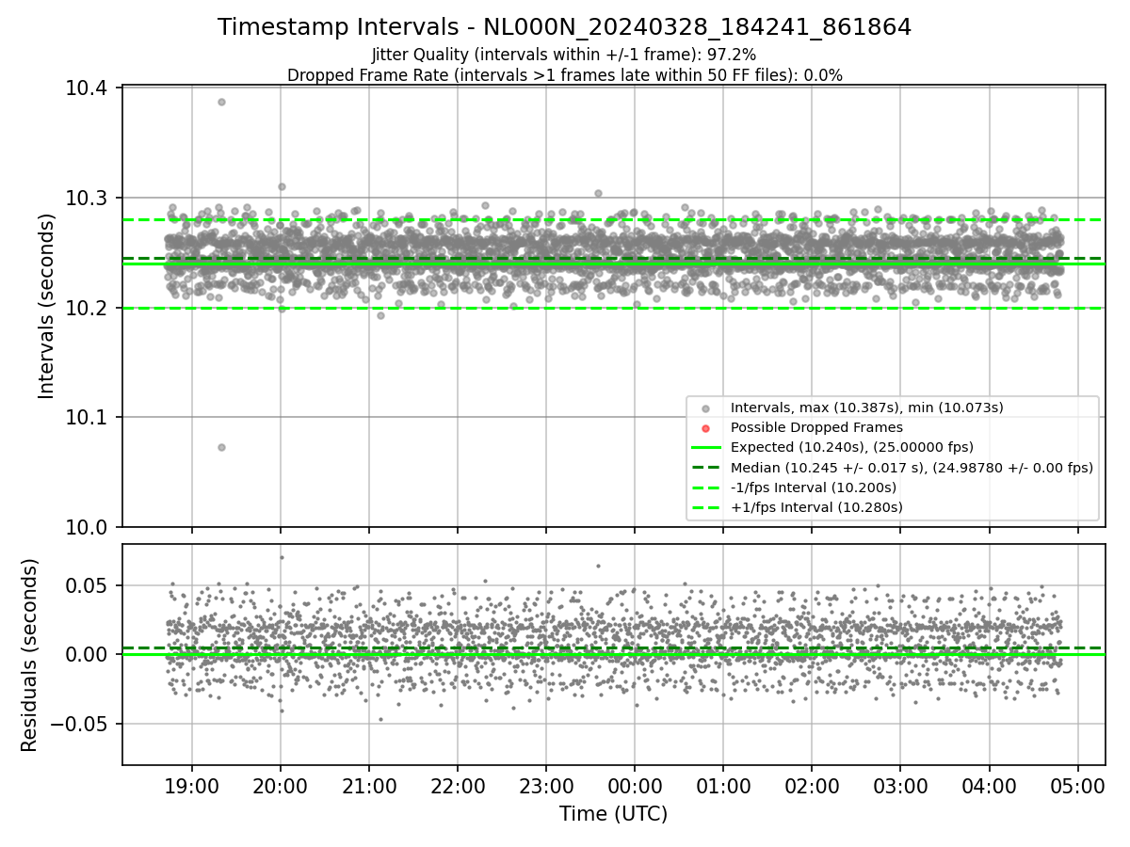Click the "01:00" time tick label
Viewport: 1130px width, 847px height.
[x=723, y=786]
